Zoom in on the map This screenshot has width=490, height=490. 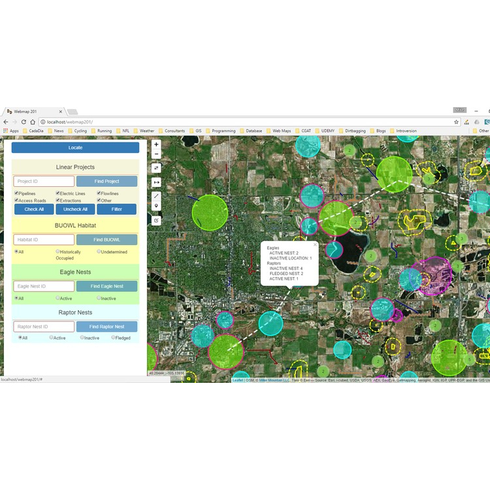[x=156, y=144]
